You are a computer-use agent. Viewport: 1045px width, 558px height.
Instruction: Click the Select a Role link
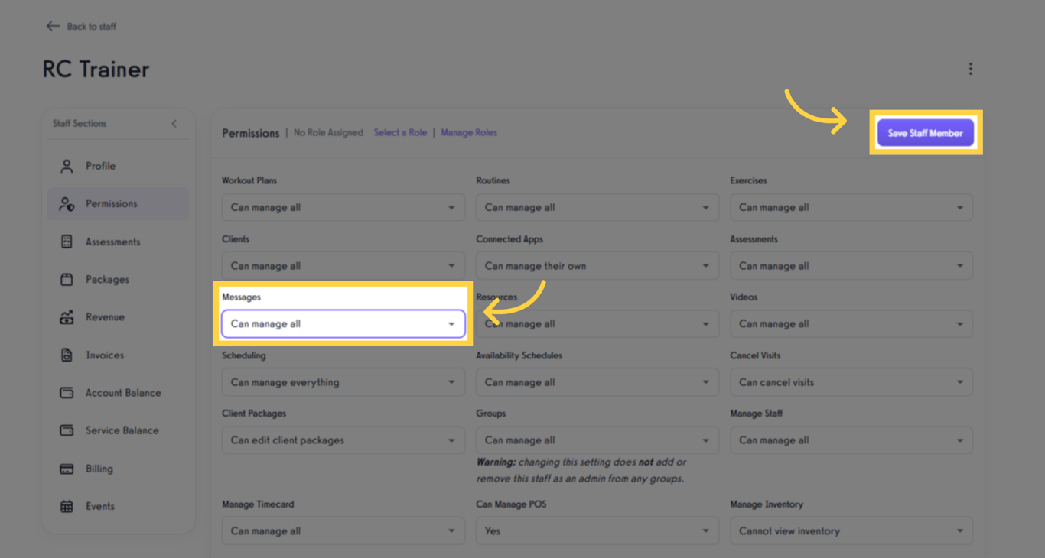pyautogui.click(x=400, y=132)
